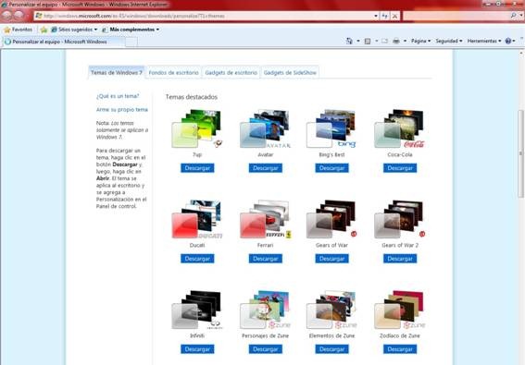
Task: Click the Ferrari theme thumbnail
Action: pyautogui.click(x=265, y=220)
